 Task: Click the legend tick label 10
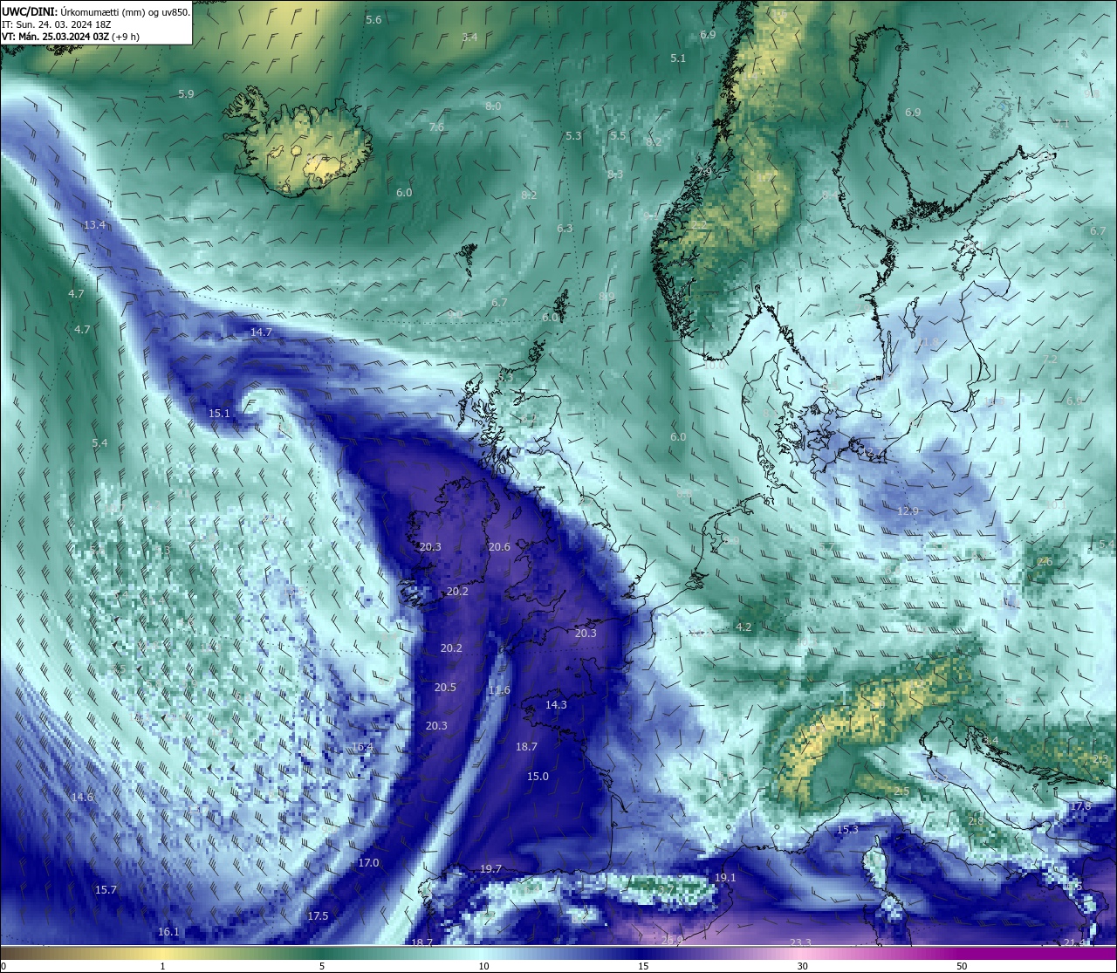tap(483, 966)
